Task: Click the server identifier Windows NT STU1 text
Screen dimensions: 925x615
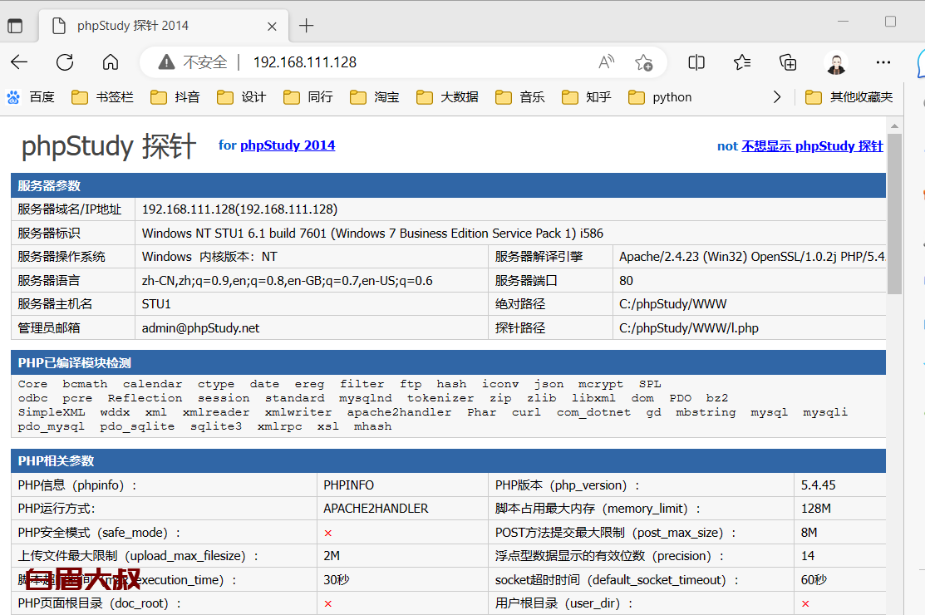Action: [372, 234]
